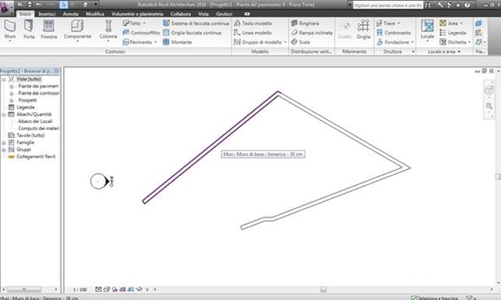The height and width of the screenshot is (300, 501).
Task: Toggle the Seleziona e trascina checkbox
Action: click(414, 298)
